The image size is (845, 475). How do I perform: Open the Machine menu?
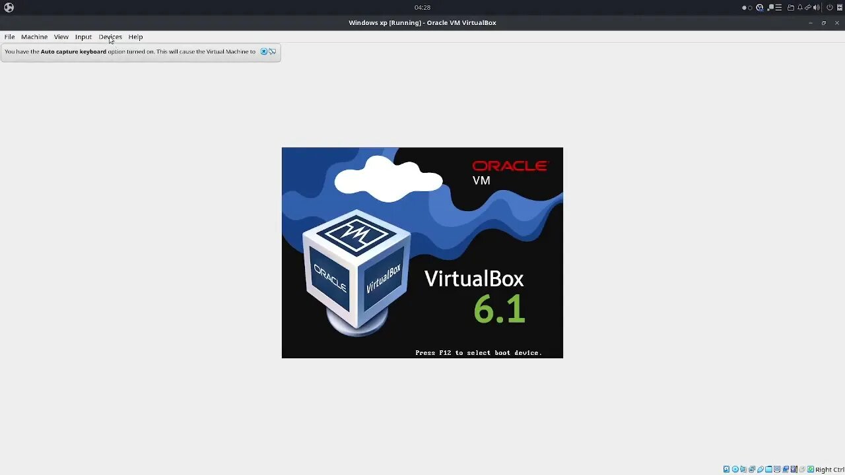tap(34, 37)
